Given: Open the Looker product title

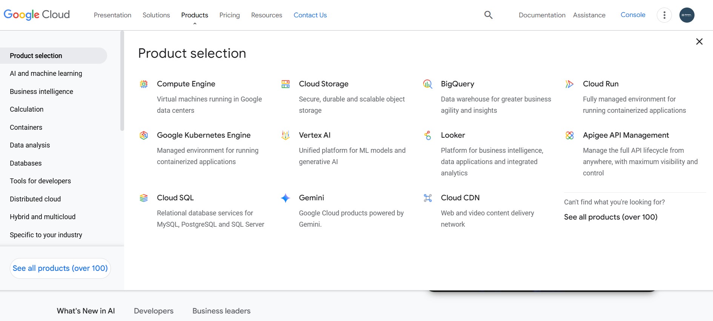Looking at the screenshot, I should pos(453,135).
